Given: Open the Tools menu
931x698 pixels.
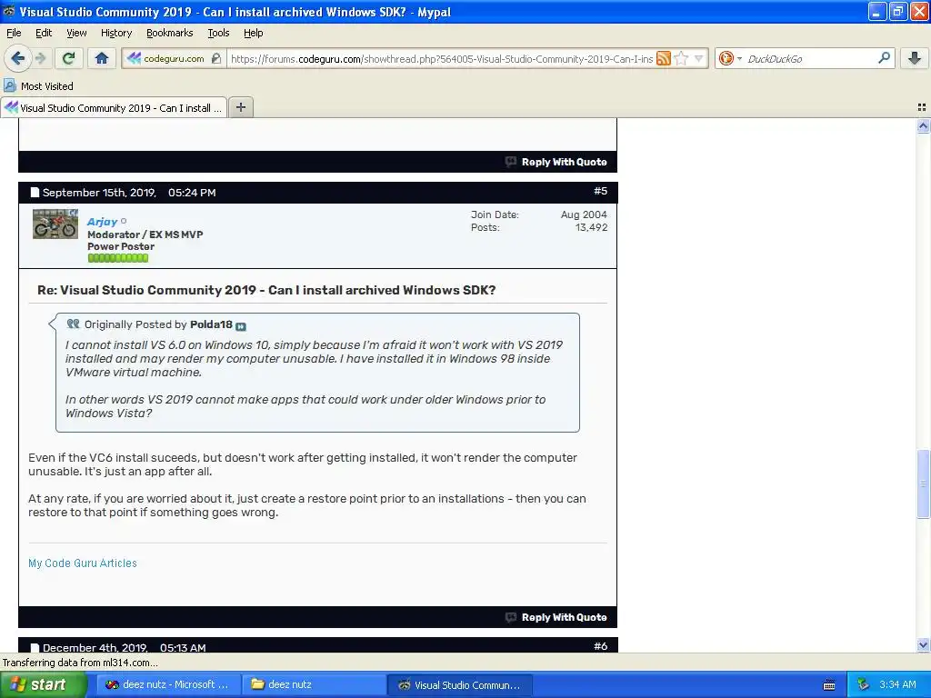Looking at the screenshot, I should (x=218, y=33).
